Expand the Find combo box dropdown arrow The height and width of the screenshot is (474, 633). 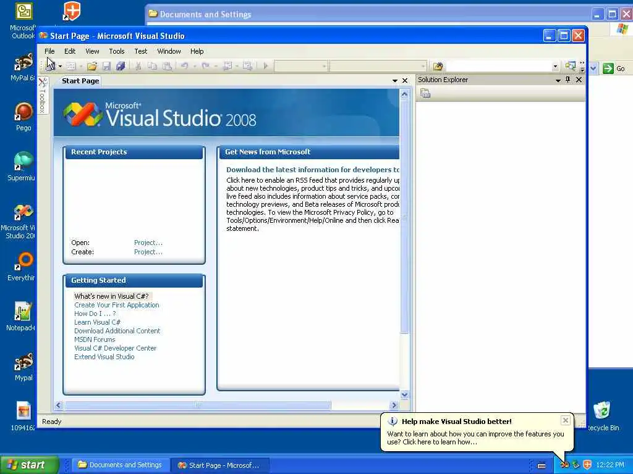(x=556, y=67)
